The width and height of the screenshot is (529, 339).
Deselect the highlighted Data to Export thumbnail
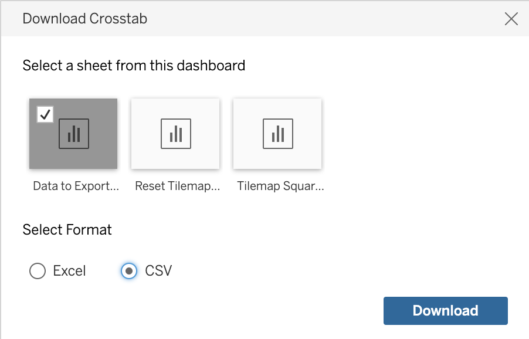(73, 134)
